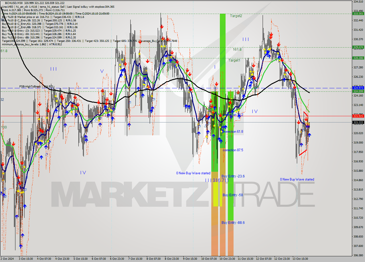Click the FSB-HighToBreak 324.973 label

36,87
